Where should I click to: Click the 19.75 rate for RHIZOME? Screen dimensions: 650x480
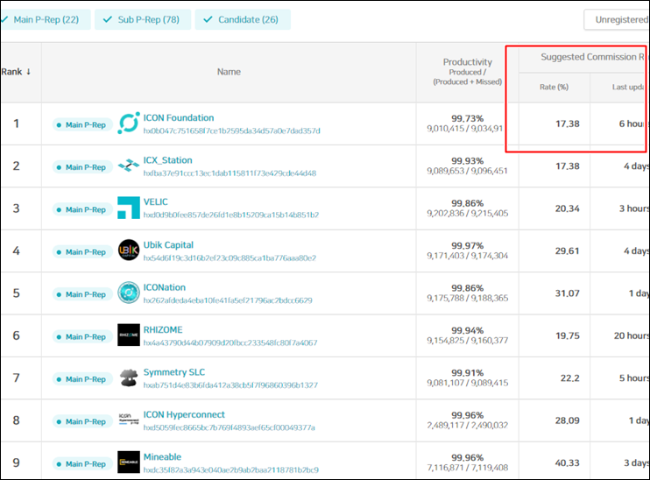click(568, 335)
